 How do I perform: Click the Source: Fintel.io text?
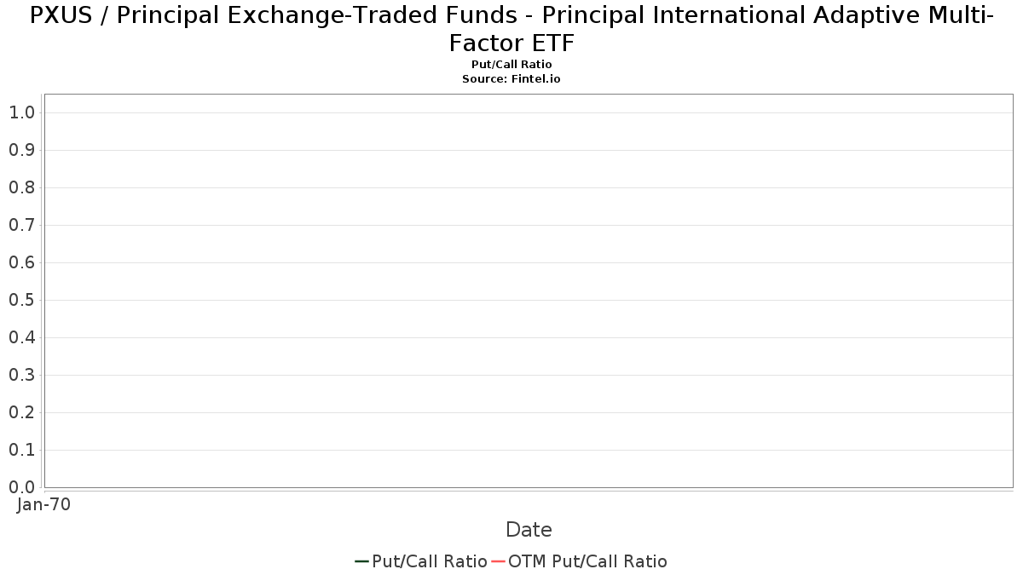tap(511, 78)
